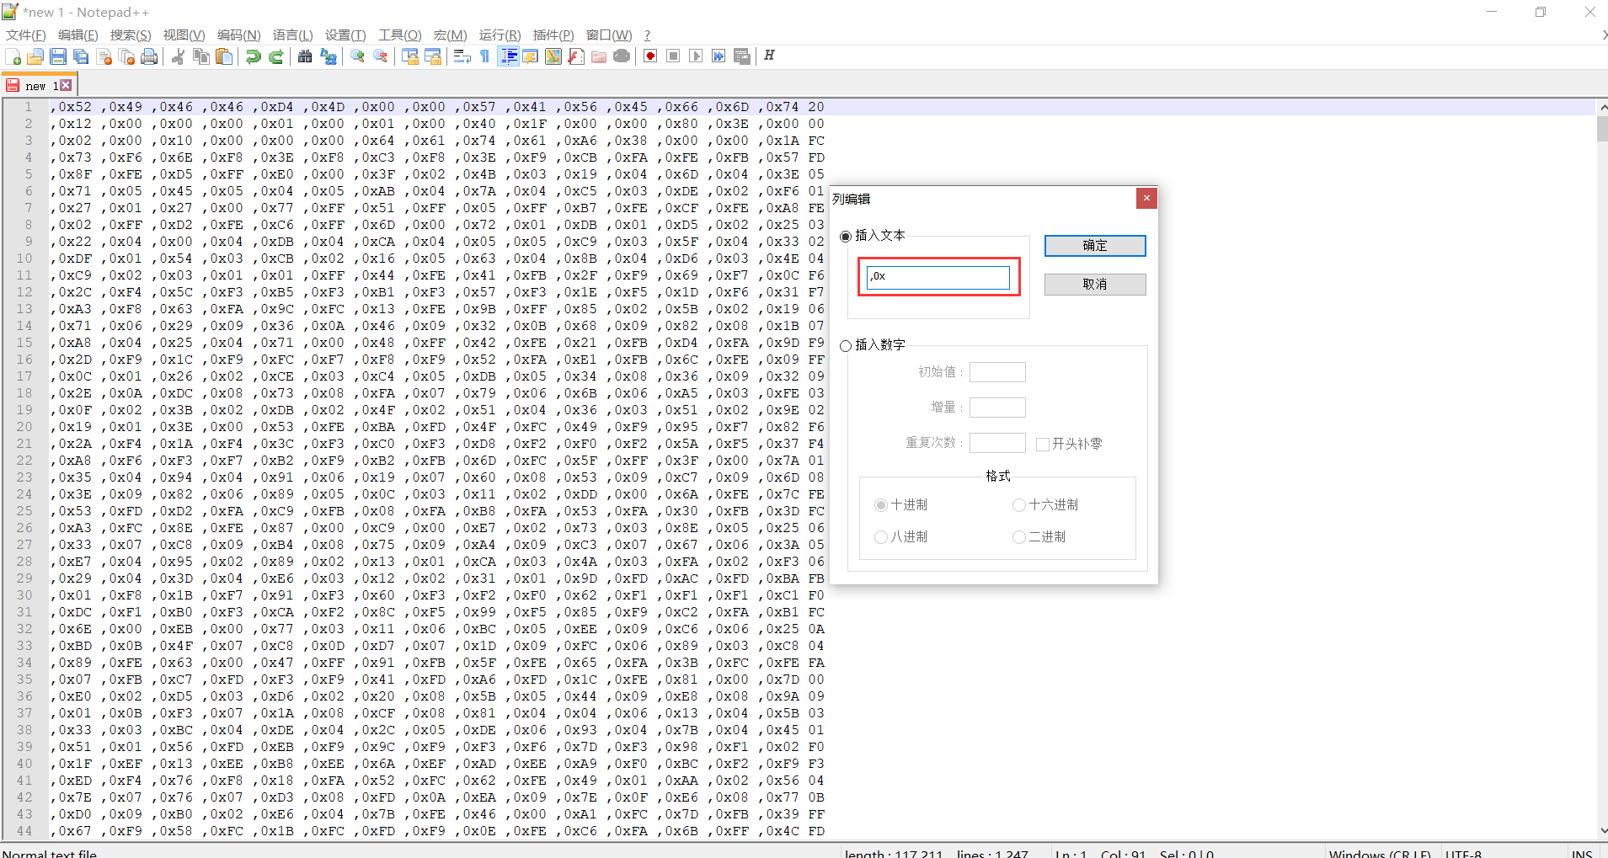Screen dimensions: 1608x858
Task: Close the current file via toolbar icon
Action: 104,56
